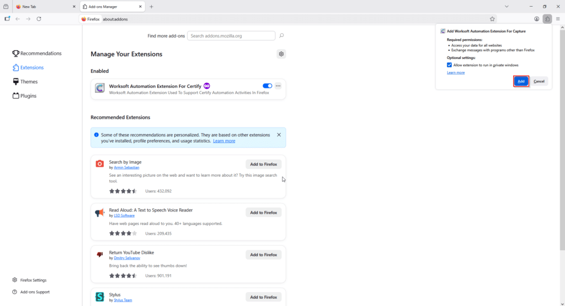This screenshot has width=565, height=306.
Task: Uncheck Allow extension to run in private windows
Action: point(449,65)
